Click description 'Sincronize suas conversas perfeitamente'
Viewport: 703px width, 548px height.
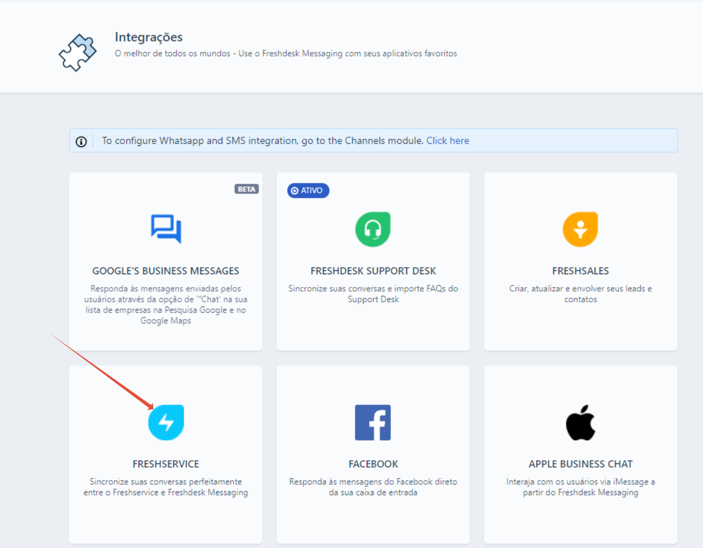[x=166, y=487]
